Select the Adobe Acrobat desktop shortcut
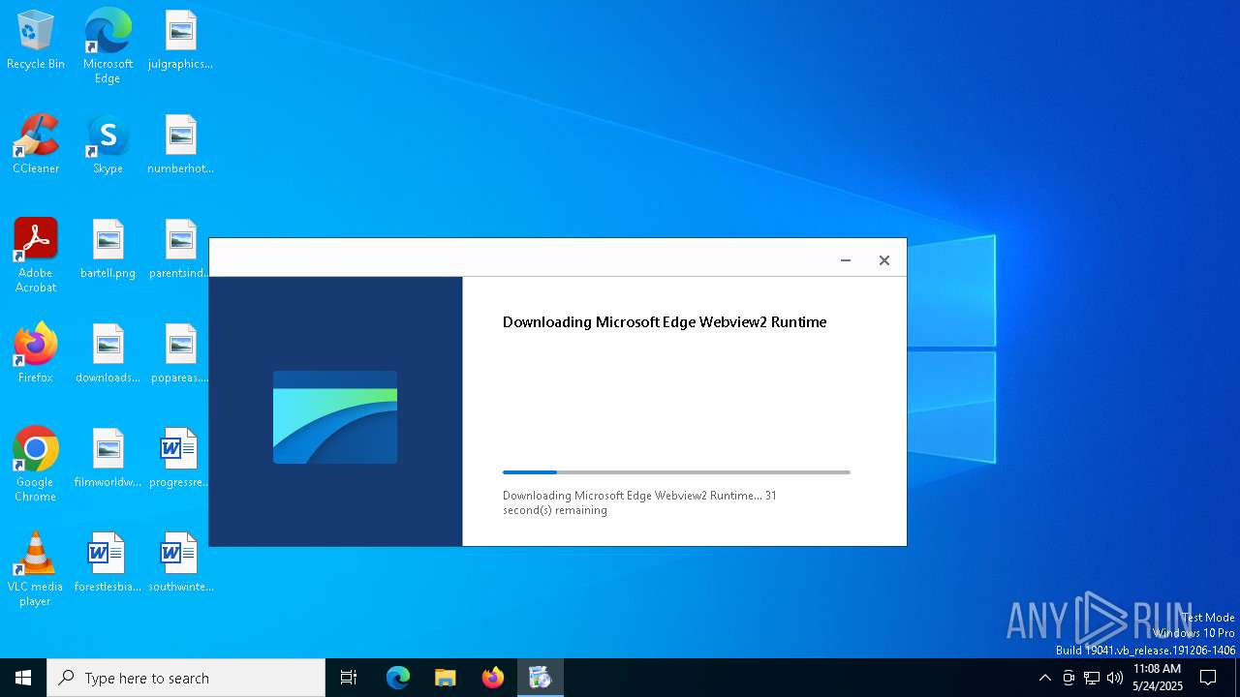 point(36,255)
